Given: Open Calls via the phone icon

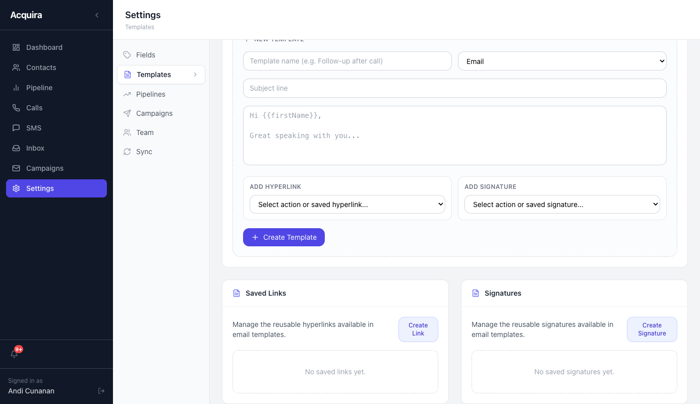Looking at the screenshot, I should [x=15, y=107].
